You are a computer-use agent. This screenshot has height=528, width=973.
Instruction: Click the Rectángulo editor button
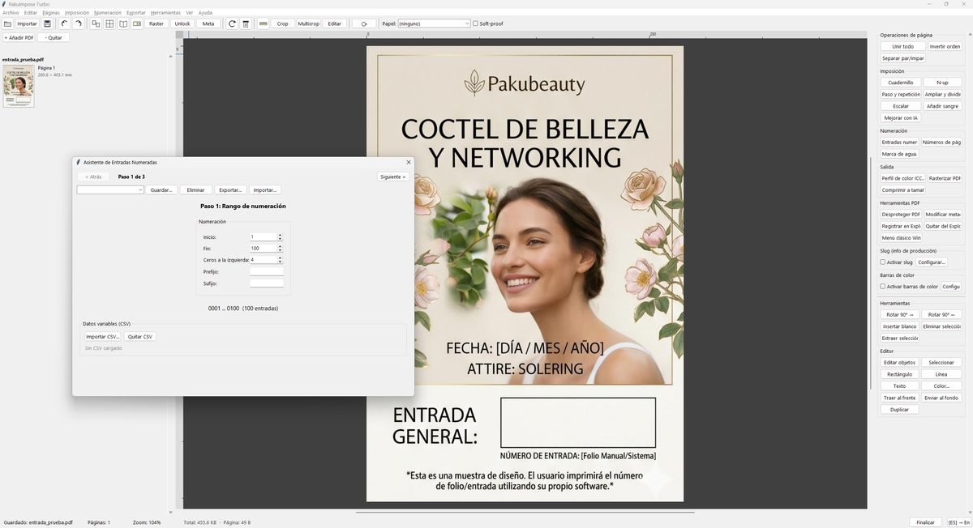pos(900,374)
